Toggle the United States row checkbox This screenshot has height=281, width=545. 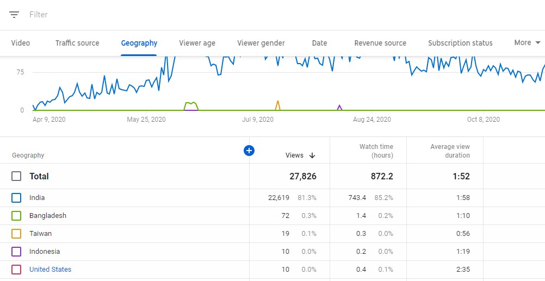[16, 270]
